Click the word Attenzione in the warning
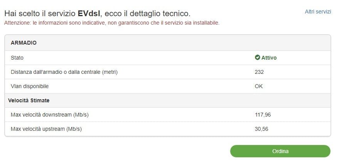354x165 pixels. 17,23
